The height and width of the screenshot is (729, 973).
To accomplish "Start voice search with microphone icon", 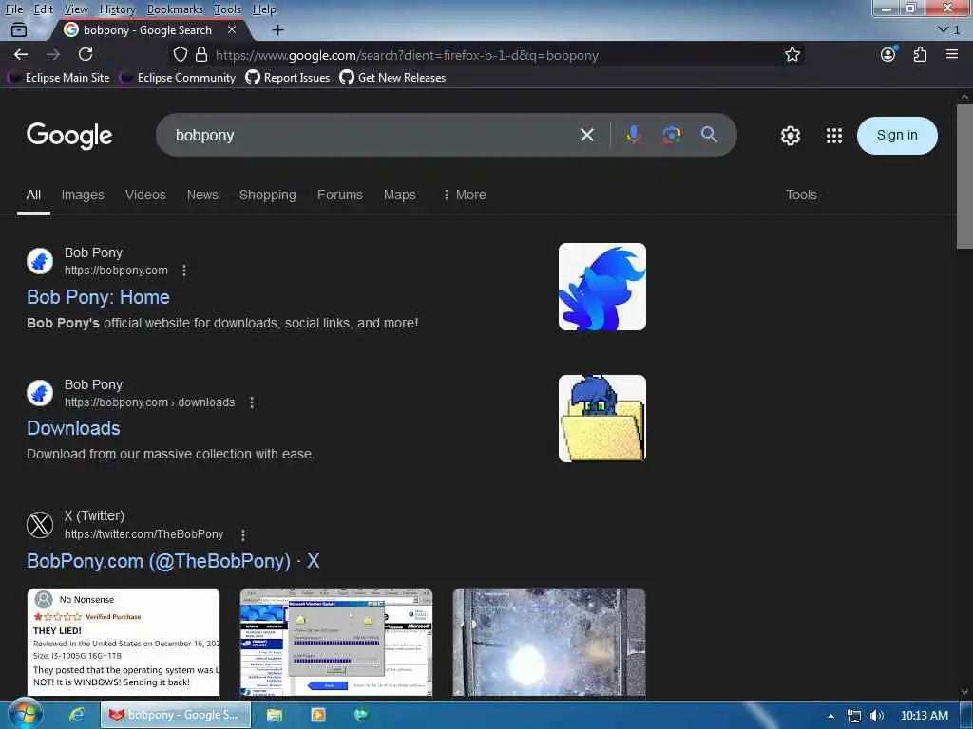I will [x=633, y=135].
